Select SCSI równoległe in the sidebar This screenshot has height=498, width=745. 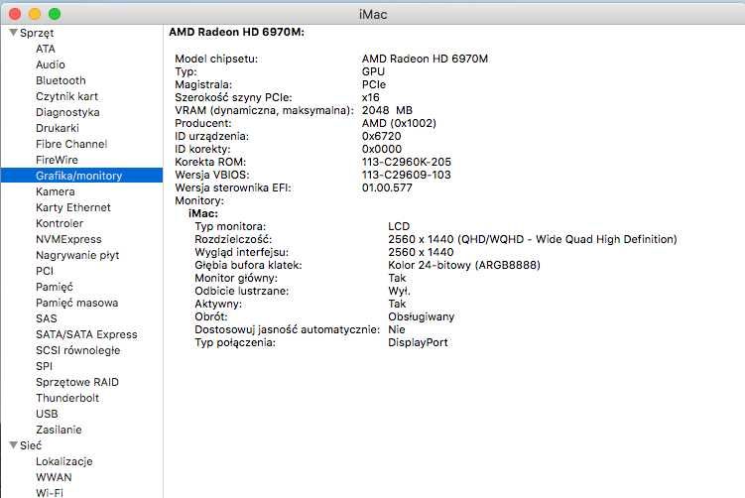point(78,350)
